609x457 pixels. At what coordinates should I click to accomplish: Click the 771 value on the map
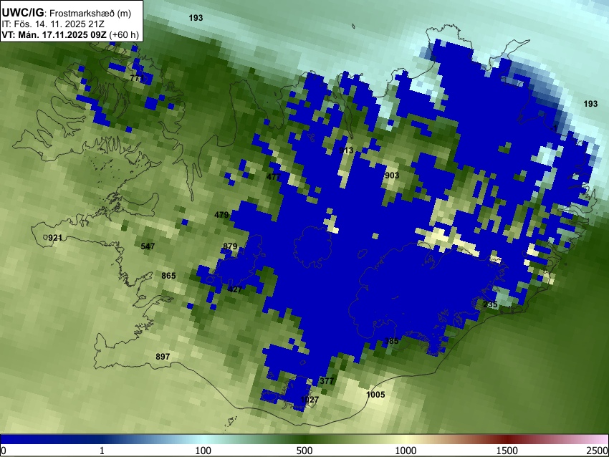137,78
